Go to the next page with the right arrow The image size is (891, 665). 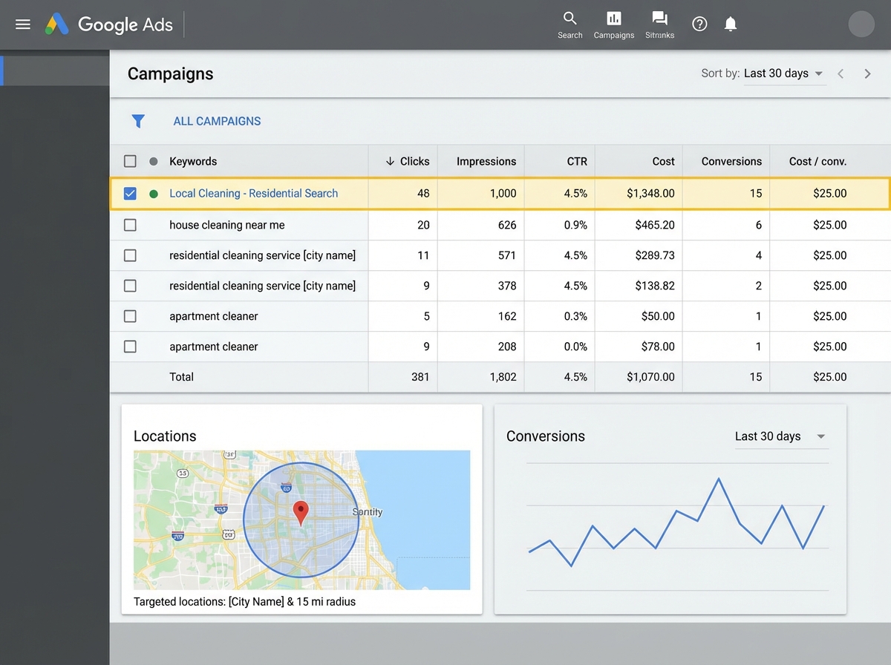click(867, 73)
